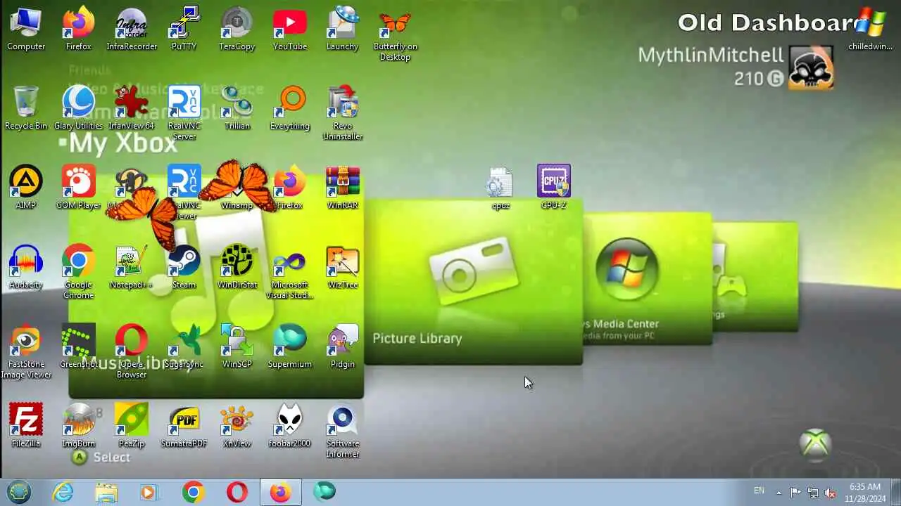Screen dimensions: 901x506
Task: Click the WizTree desktop icon
Action: pos(343,267)
